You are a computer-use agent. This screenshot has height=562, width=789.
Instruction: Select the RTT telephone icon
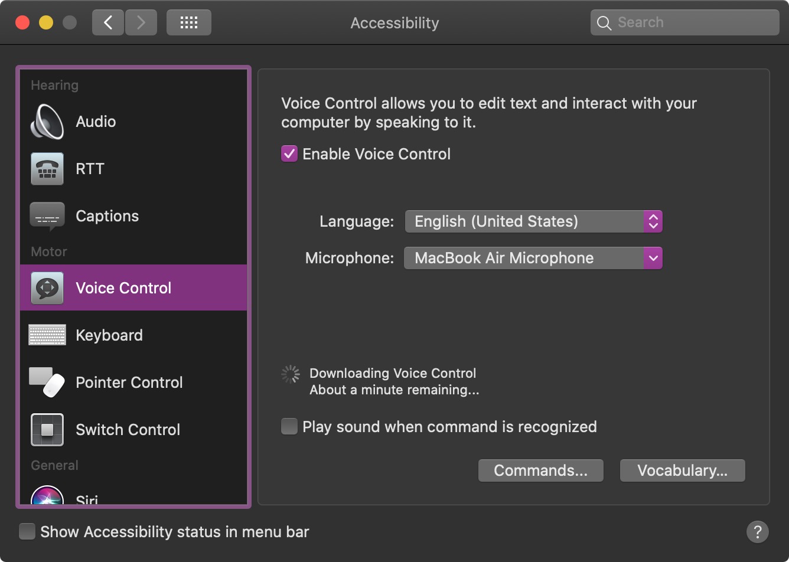(47, 169)
